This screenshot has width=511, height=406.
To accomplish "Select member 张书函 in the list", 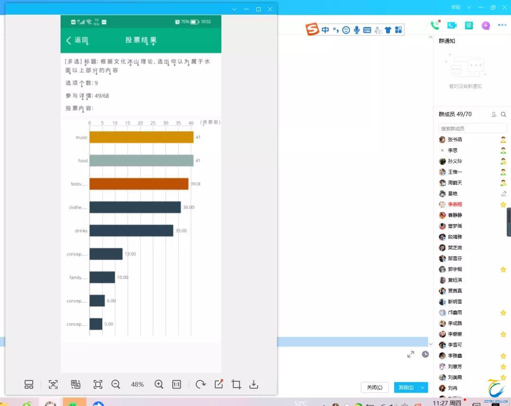I will (455, 140).
